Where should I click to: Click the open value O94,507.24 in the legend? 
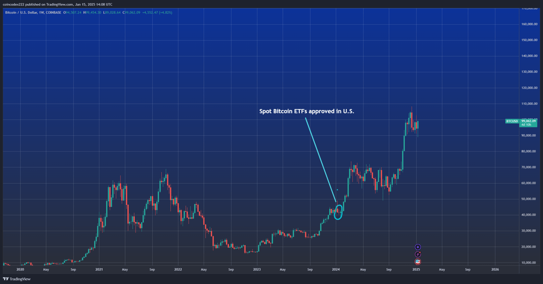point(72,12)
